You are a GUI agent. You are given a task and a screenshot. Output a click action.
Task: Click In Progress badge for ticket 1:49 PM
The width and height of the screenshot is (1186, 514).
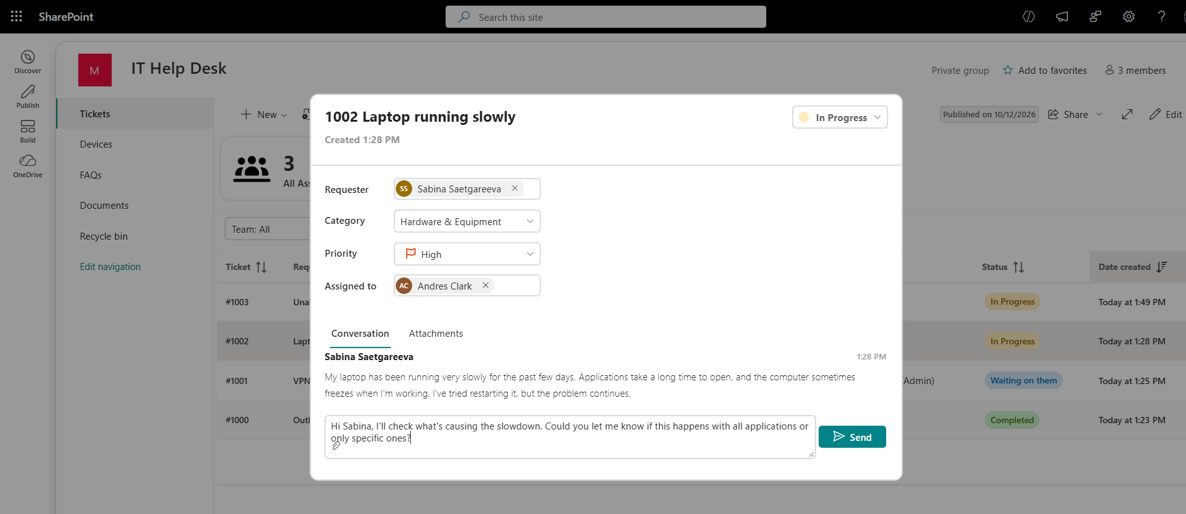[x=1012, y=301]
